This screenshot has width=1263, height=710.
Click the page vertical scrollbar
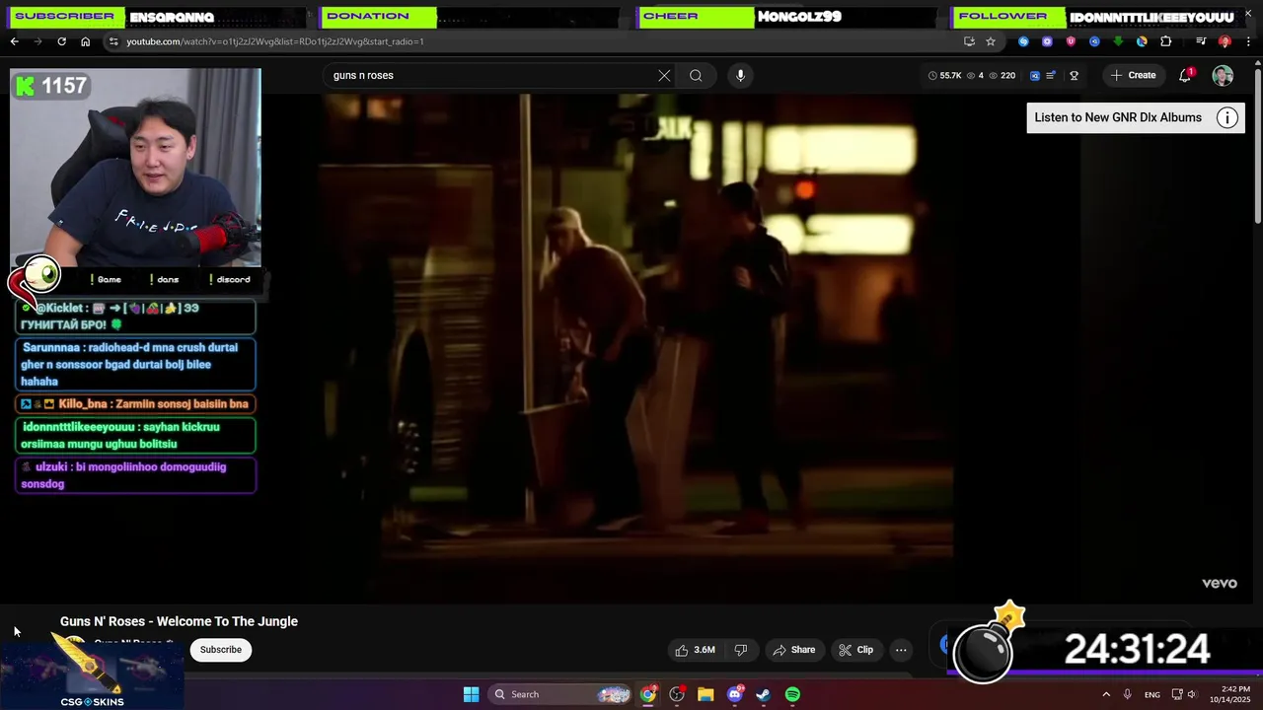(1257, 148)
